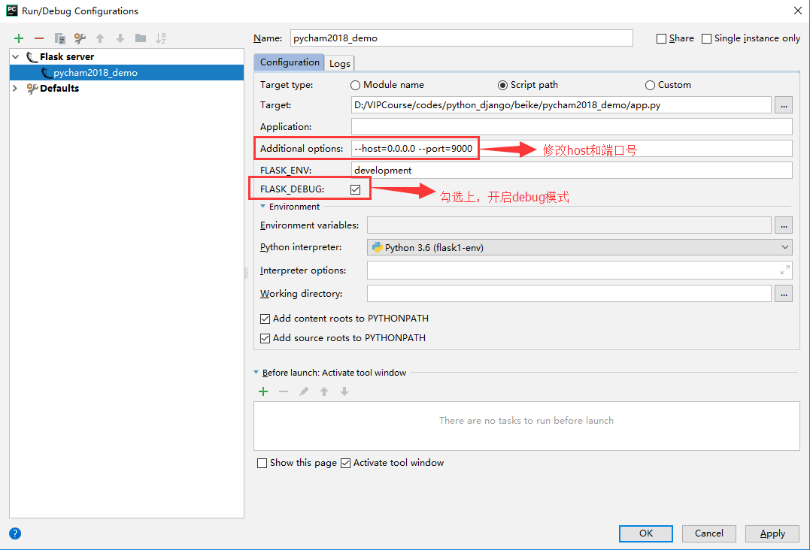810x550 pixels.
Task: Enable the Share checkbox
Action: 661,39
